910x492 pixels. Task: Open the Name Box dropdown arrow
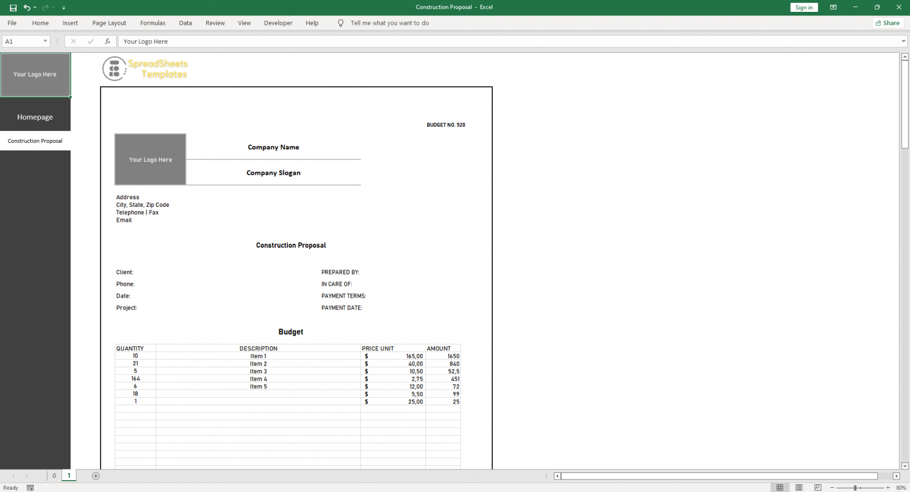point(45,41)
